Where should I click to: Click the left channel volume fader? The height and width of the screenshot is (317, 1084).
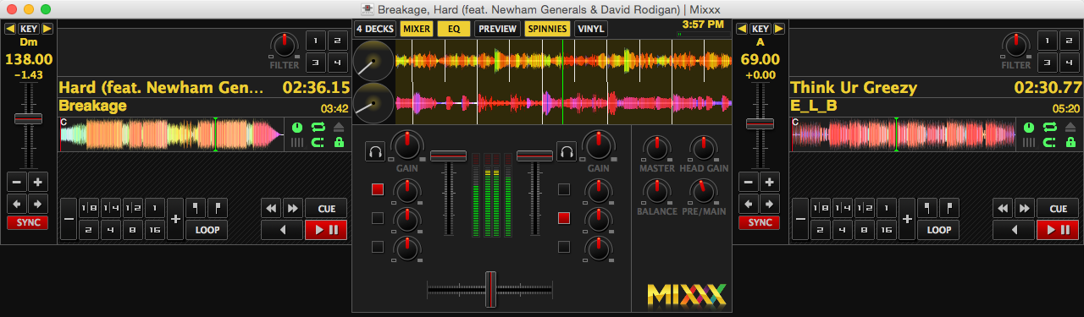[x=448, y=156]
